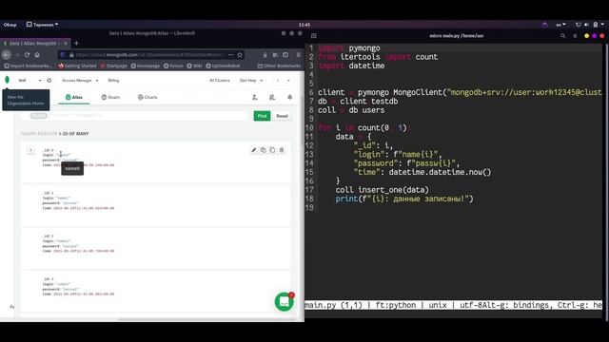Viewport: 609px width, 342px height.
Task: Edit the document with _id 0
Action: click(254, 150)
